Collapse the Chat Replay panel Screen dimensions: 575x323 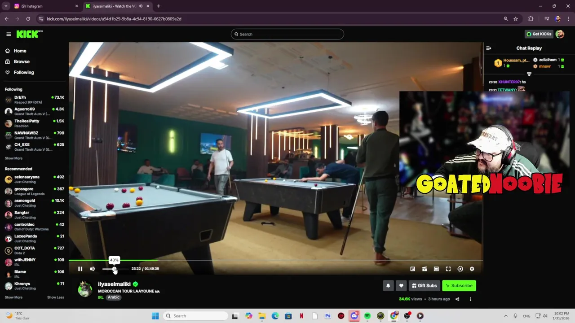(489, 48)
